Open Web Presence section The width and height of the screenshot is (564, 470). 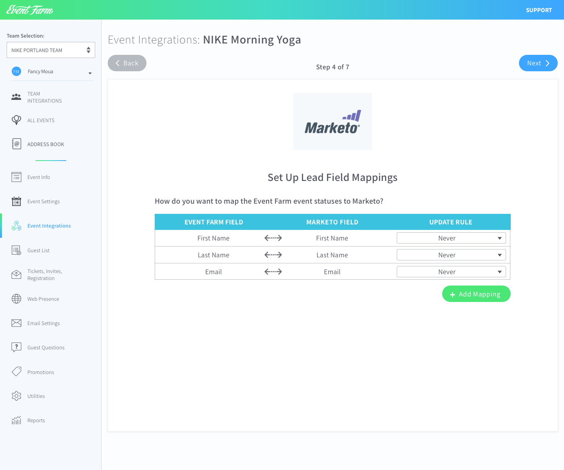(x=43, y=299)
